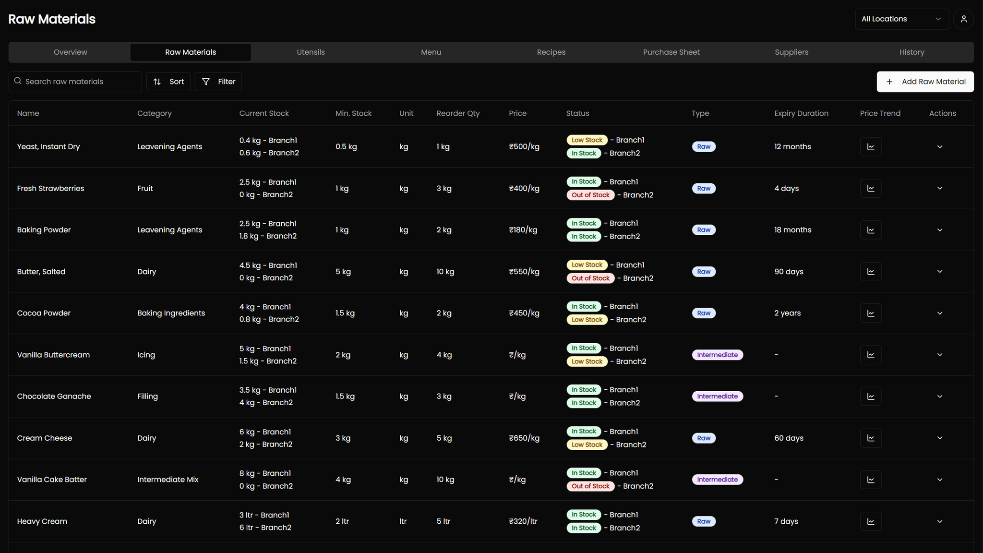Image resolution: width=983 pixels, height=553 pixels.
Task: Go to the Recipes tab
Action: coord(551,52)
